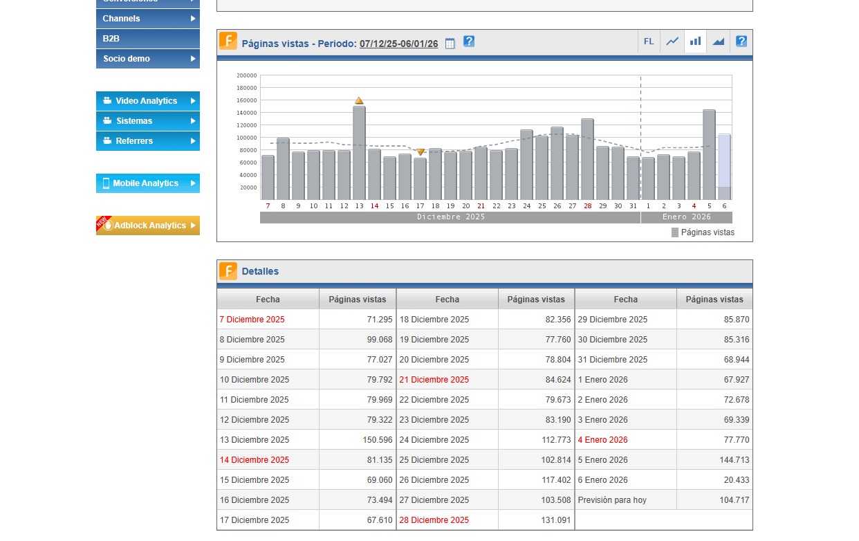Viewport: 859px width, 541px height.
Task: Open the period calendar picker icon
Action: (450, 44)
